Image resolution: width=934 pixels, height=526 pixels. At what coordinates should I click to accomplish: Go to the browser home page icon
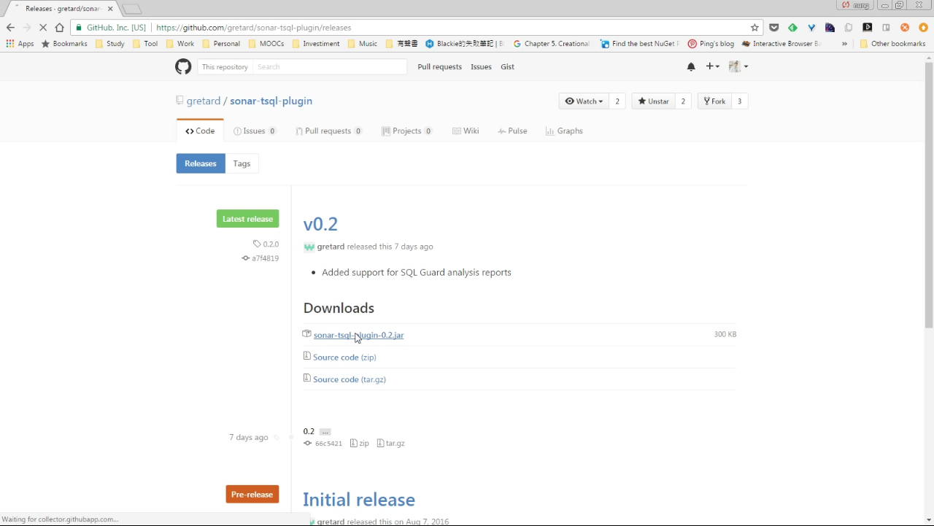(59, 28)
